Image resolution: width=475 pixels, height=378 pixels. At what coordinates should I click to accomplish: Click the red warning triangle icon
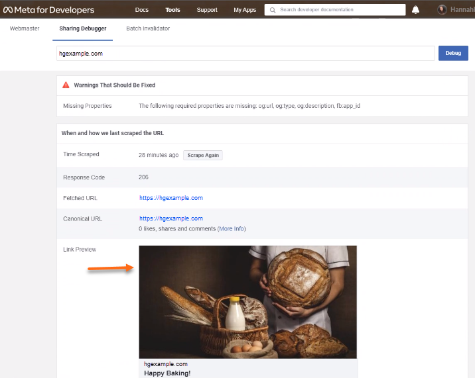tap(66, 85)
